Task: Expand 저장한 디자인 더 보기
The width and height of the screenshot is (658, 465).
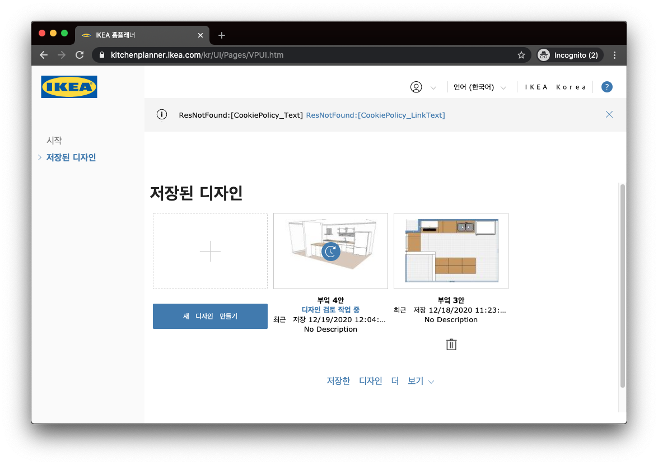Action: pos(380,381)
